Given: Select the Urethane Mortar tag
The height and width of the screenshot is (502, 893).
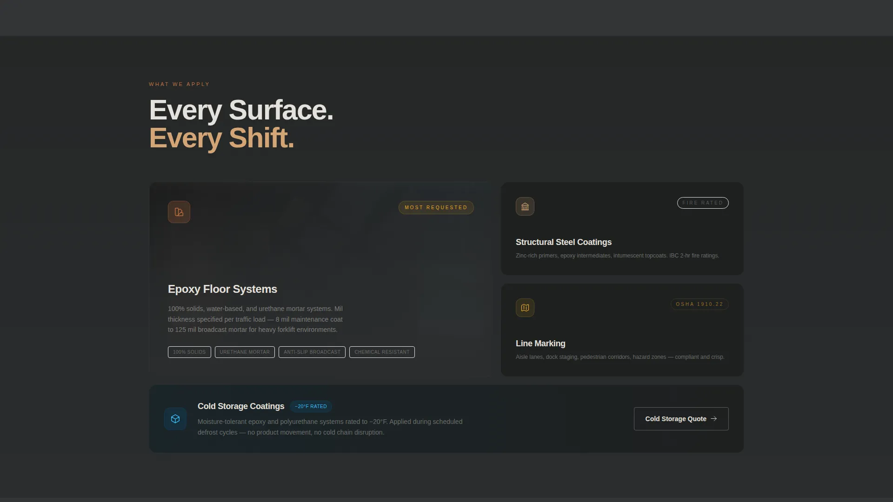Looking at the screenshot, I should click(245, 352).
